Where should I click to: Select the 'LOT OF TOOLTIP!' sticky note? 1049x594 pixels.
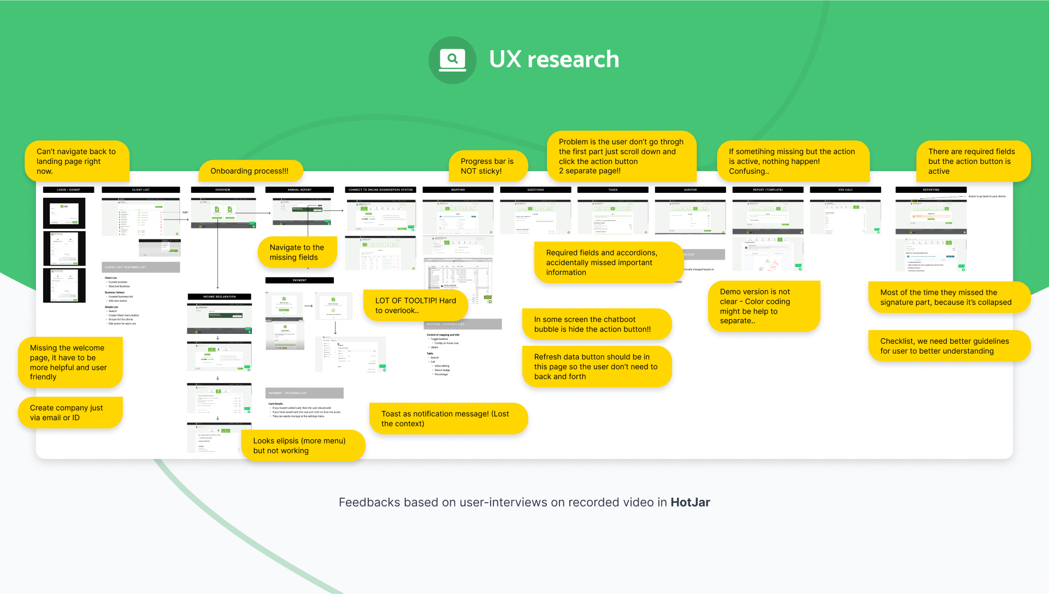pyautogui.click(x=416, y=305)
